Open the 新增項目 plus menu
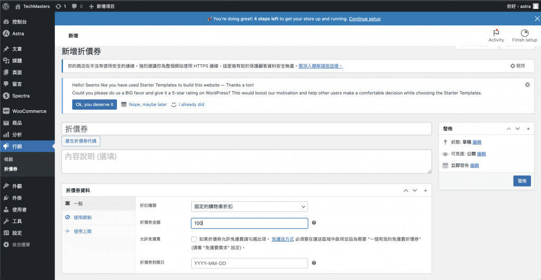Viewport: 541px width, 280px height. coord(102,6)
